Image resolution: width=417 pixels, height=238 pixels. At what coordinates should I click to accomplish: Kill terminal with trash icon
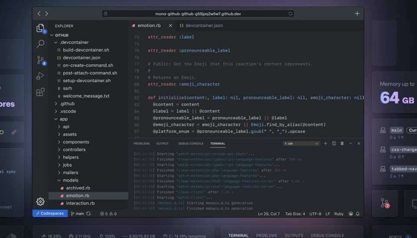(342, 143)
